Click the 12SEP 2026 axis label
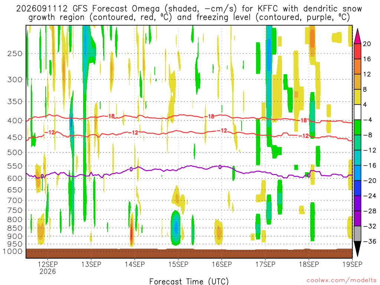The image size is (380, 285). [47, 268]
